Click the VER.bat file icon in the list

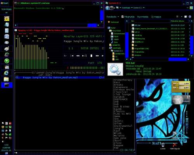[133, 25]
